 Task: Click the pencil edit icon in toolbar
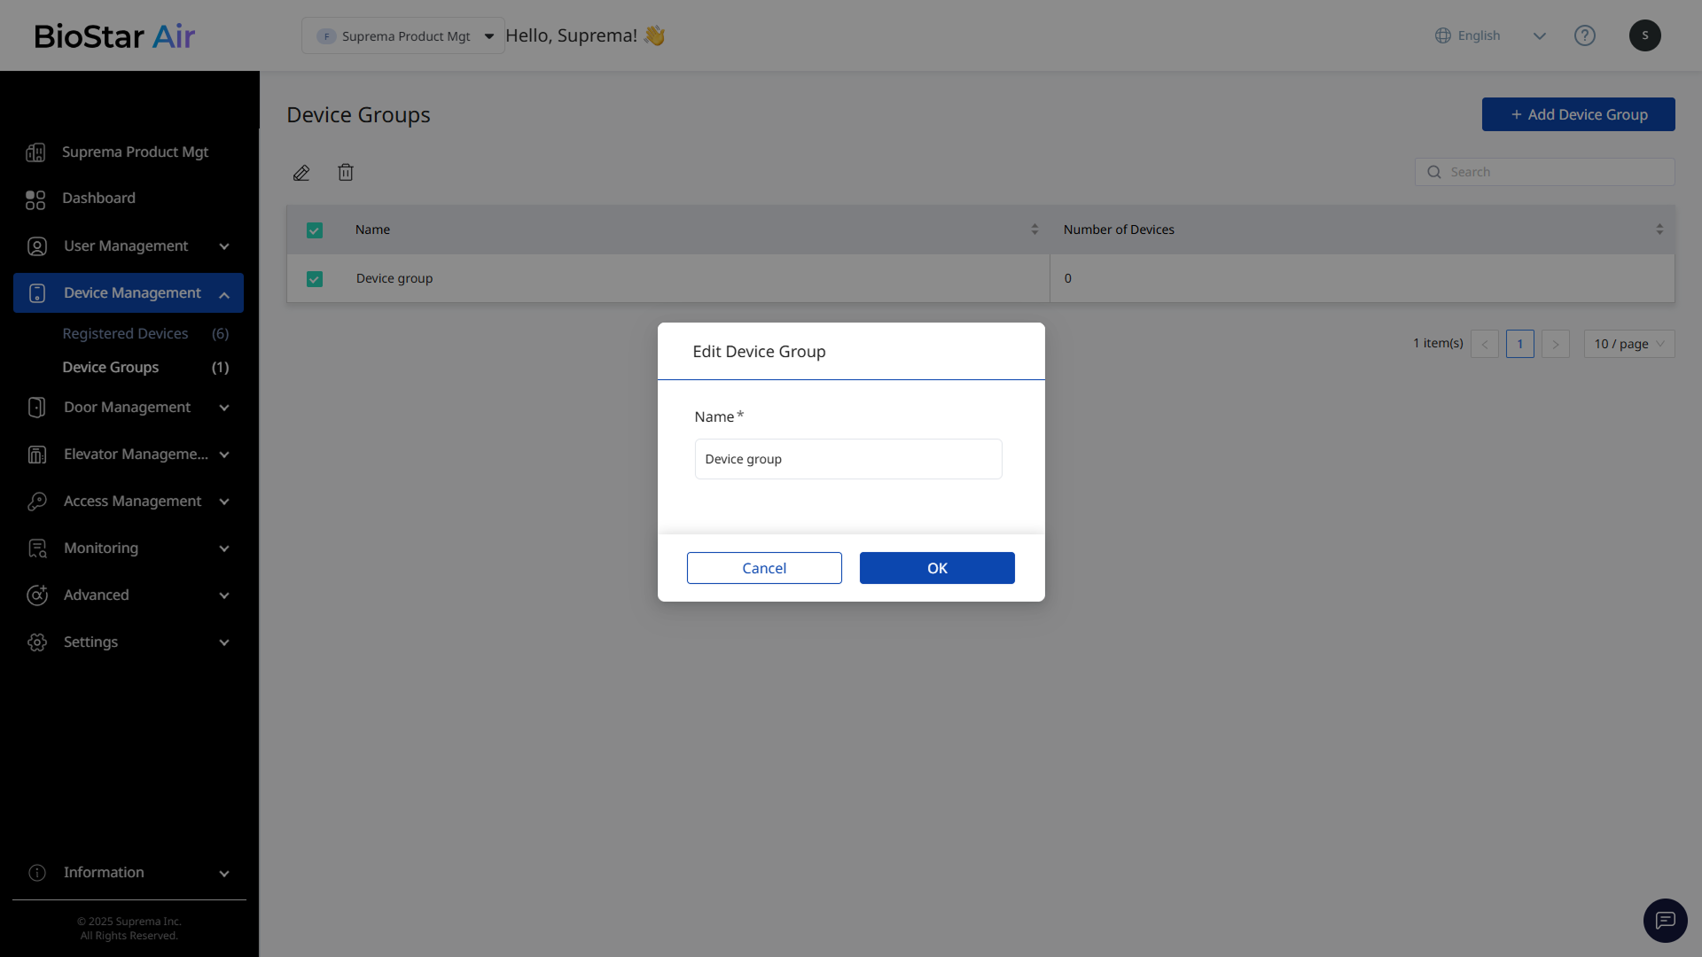[301, 173]
